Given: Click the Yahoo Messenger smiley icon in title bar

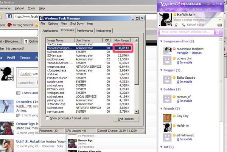Looking at the screenshot, I should click(x=208, y=4).
